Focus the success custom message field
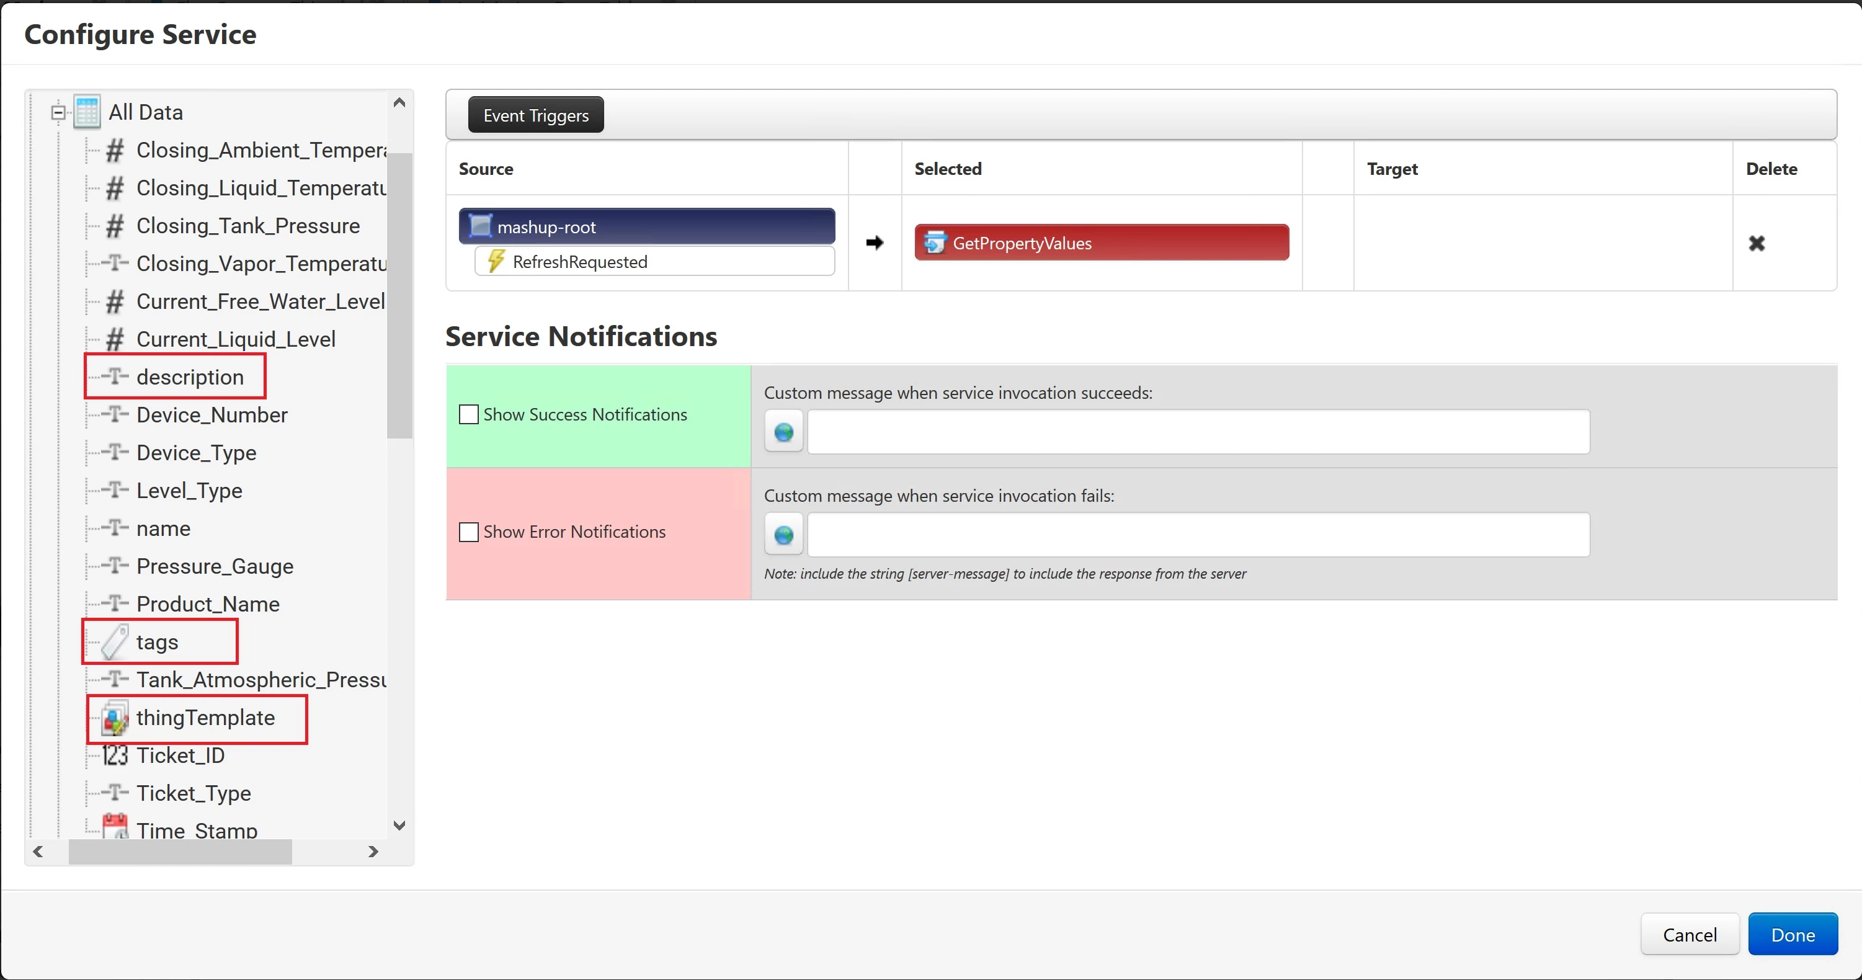Screen dimensions: 1862x980 [x=1198, y=432]
